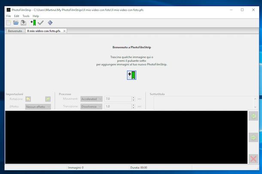262x174 pixels.
Task: Open the Edit menu
Action: (x=17, y=16)
